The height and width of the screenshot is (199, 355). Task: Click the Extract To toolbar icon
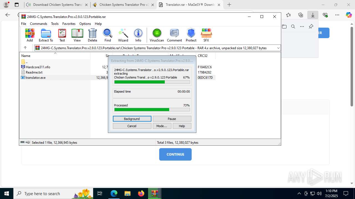click(x=46, y=35)
